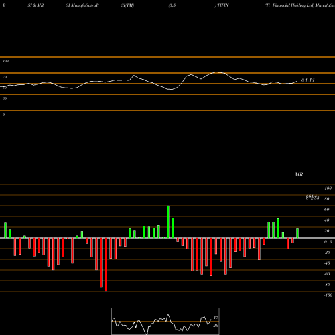The width and height of the screenshot is (335, 335).
Task: Click the "17" value in mini chart
Action: pos(216,318)
